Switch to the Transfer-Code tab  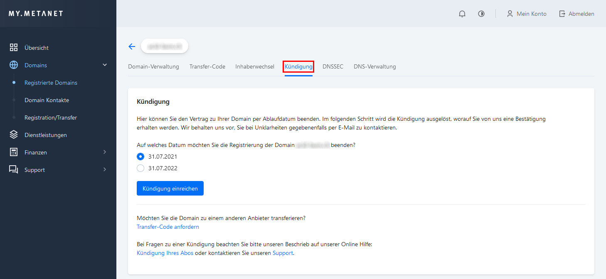tap(207, 66)
